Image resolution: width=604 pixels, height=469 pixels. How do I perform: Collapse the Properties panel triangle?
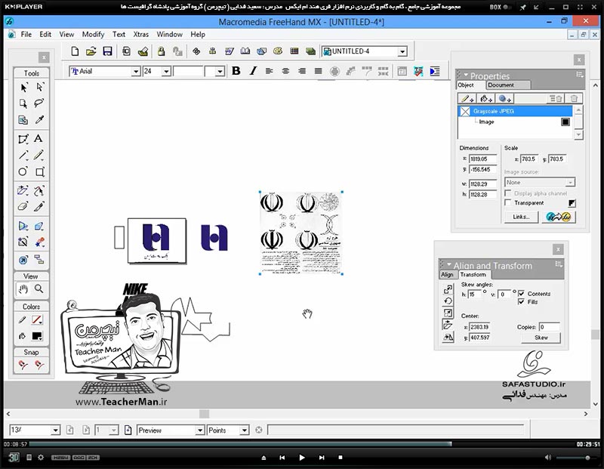coord(466,76)
